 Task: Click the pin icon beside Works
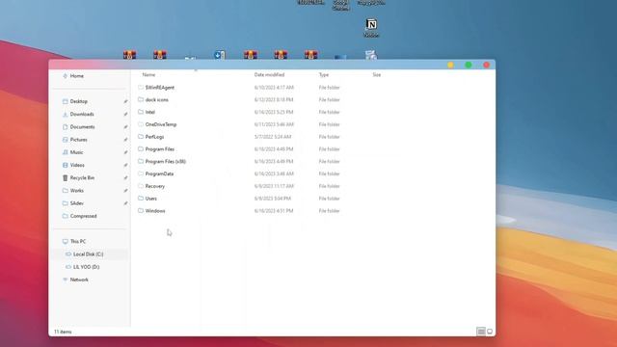(125, 191)
